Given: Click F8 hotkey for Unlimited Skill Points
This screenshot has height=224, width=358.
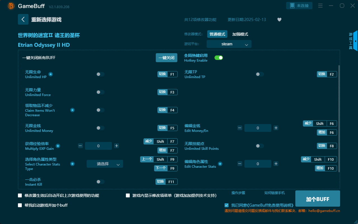Looking at the screenshot, I should point(327,146).
